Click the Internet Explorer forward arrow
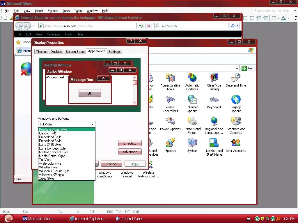The height and width of the screenshot is (223, 298). tap(27, 26)
